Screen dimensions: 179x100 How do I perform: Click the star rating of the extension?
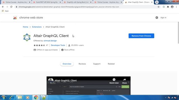39,45
